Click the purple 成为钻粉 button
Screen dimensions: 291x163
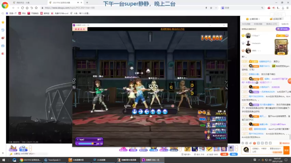pos(282,29)
